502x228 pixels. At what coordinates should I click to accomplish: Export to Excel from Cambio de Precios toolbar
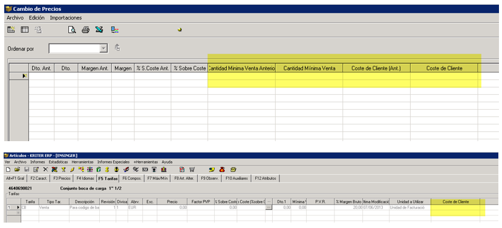coord(99,30)
